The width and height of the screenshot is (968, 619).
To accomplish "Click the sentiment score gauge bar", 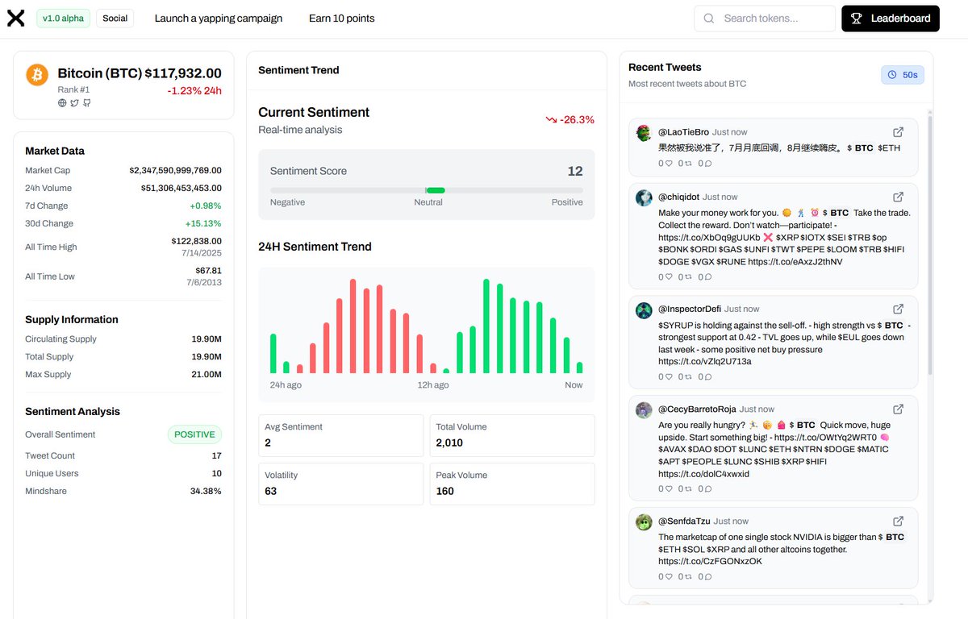I will point(427,190).
